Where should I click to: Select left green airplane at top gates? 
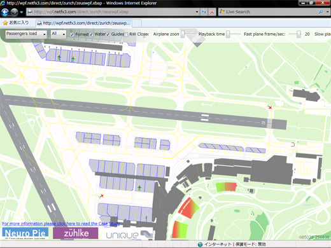click(x=59, y=57)
